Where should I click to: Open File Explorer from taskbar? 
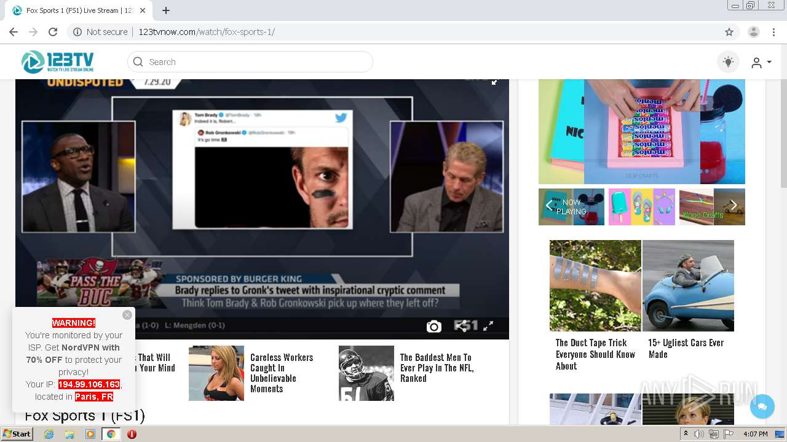(x=69, y=434)
